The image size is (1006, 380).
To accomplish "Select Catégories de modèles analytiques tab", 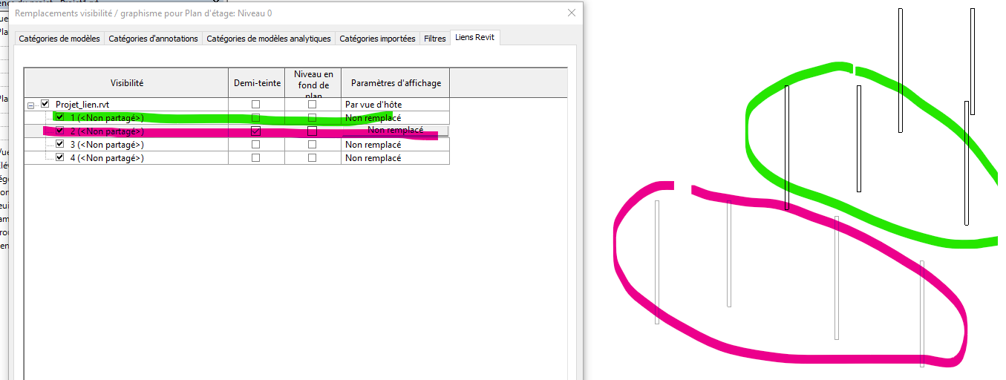I will coord(269,39).
